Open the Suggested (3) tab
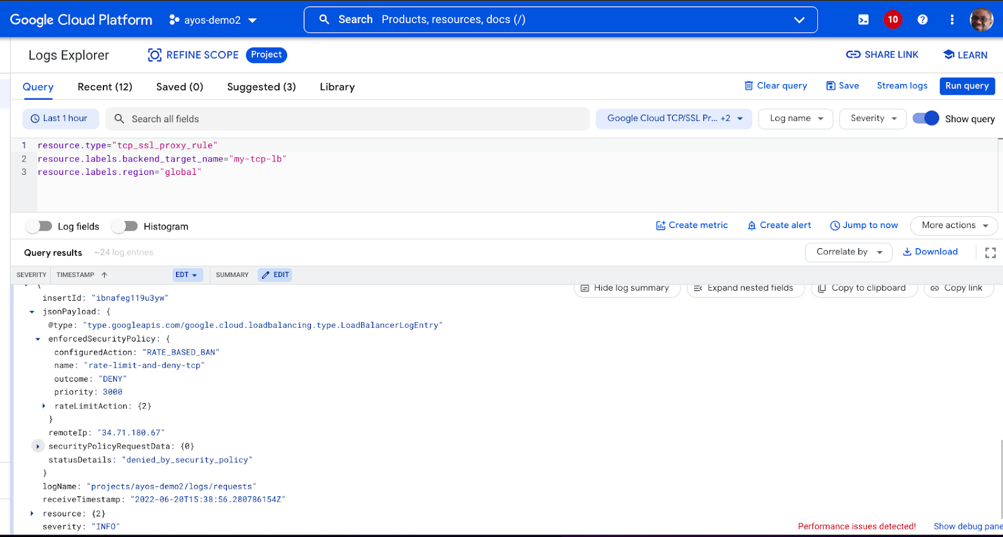1003x537 pixels. 261,87
